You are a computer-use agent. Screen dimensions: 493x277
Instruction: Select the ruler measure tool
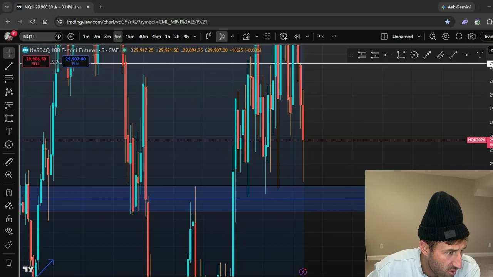click(x=9, y=162)
